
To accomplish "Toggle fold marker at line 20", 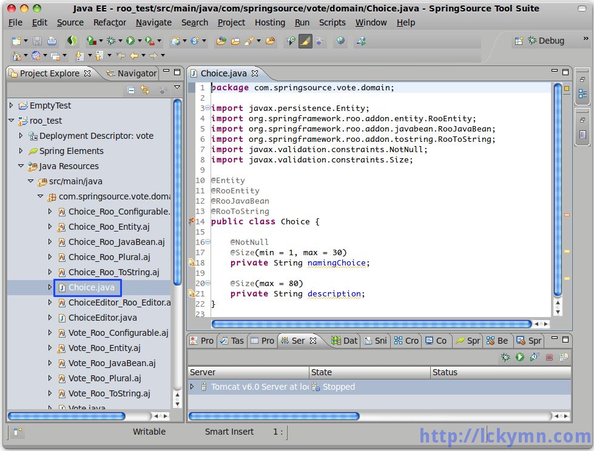I will pos(208,283).
